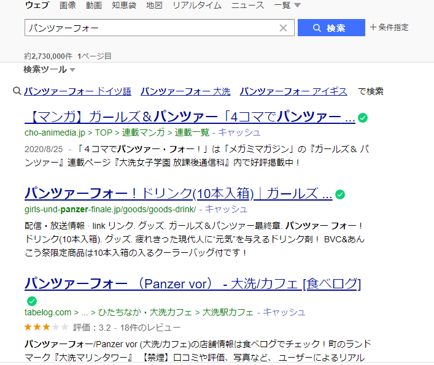Switch to the ウェブ tab
Image resolution: width=434 pixels, height=365 pixels.
pyautogui.click(x=37, y=5)
